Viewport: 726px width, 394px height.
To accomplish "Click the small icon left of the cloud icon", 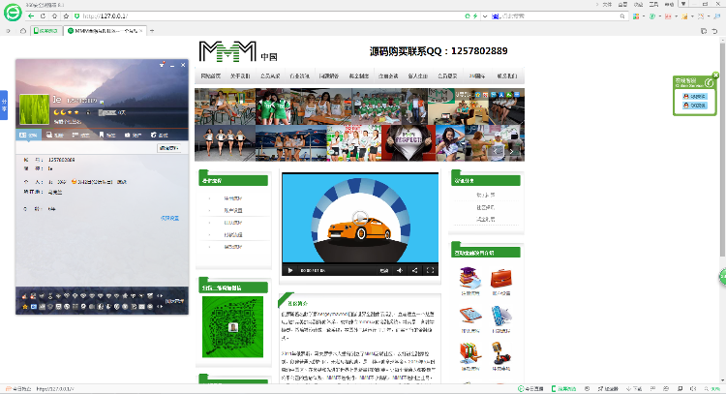I will pos(8,31).
